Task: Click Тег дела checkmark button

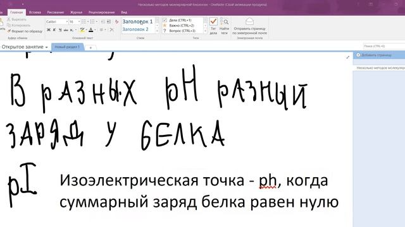Action: click(x=213, y=26)
